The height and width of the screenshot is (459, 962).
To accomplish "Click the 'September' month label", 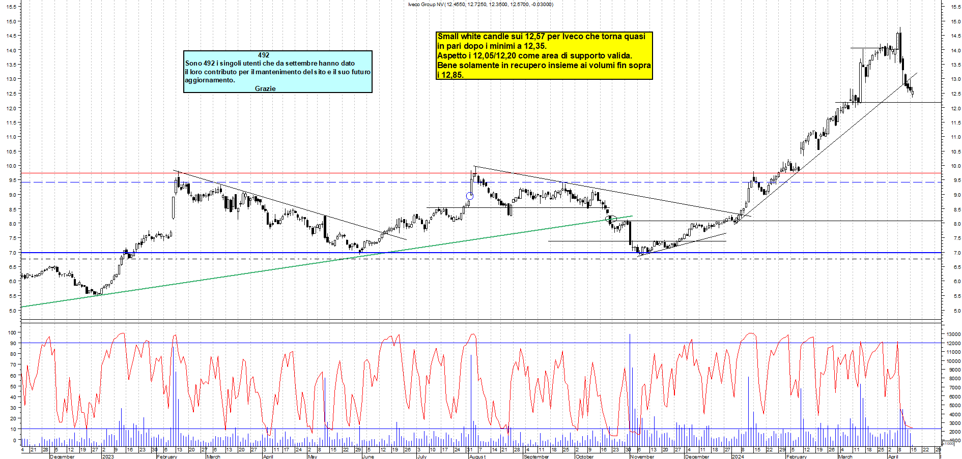I will (536, 456).
